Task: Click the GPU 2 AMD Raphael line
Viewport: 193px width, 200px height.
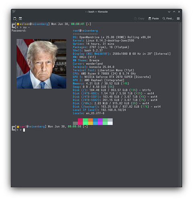Action: click(98, 80)
